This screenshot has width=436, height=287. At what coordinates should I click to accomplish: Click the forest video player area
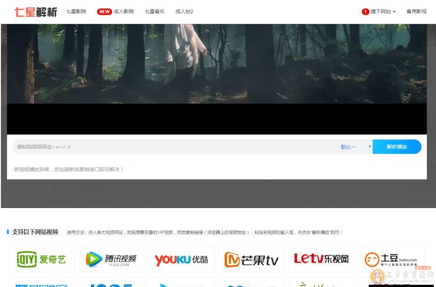point(217,67)
